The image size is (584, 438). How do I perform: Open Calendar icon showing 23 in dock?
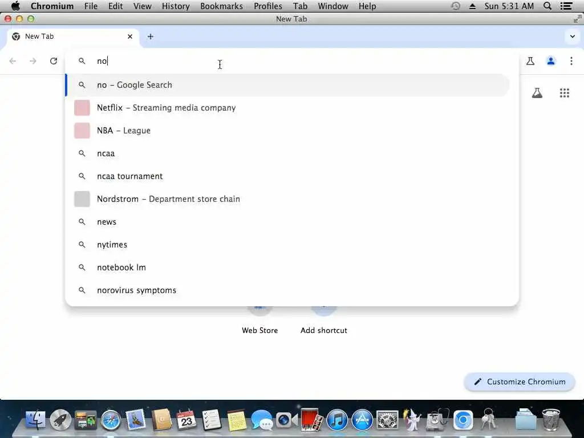[x=186, y=420]
